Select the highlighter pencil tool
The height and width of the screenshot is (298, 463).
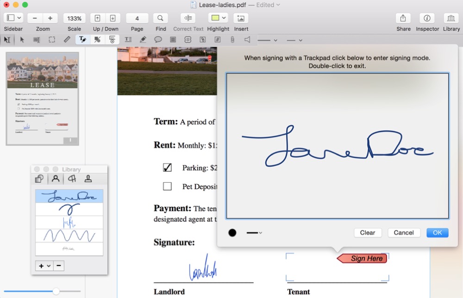tap(143, 39)
